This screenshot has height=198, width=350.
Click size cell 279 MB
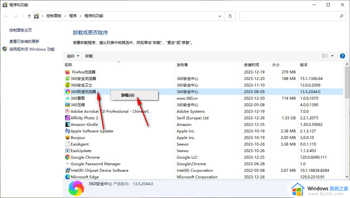pyautogui.click(x=289, y=72)
